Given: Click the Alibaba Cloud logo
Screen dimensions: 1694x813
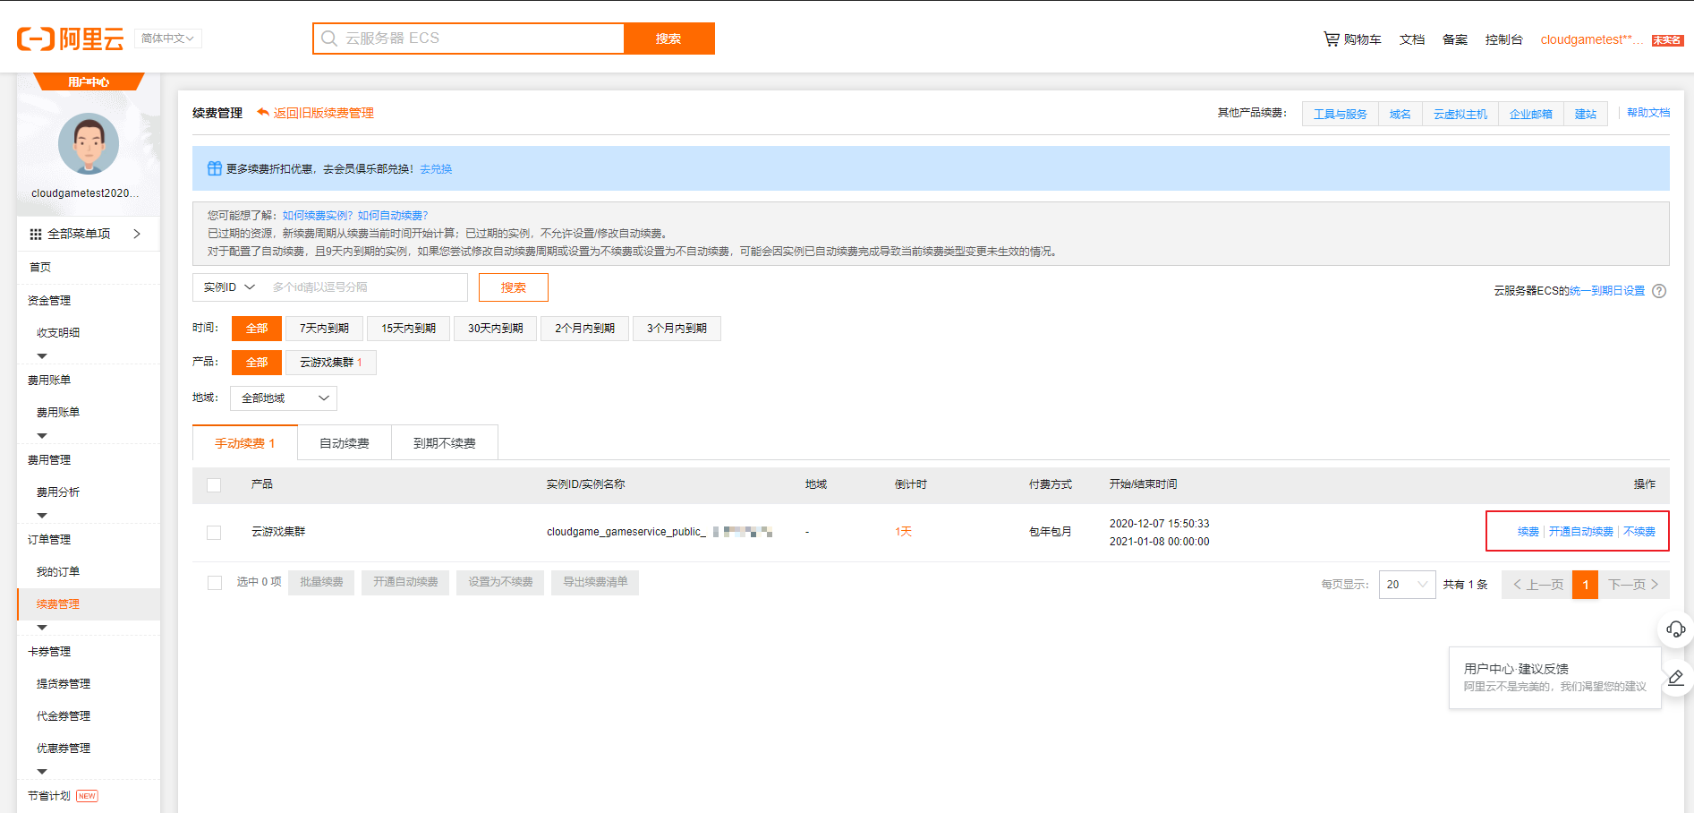Looking at the screenshot, I should coord(71,39).
